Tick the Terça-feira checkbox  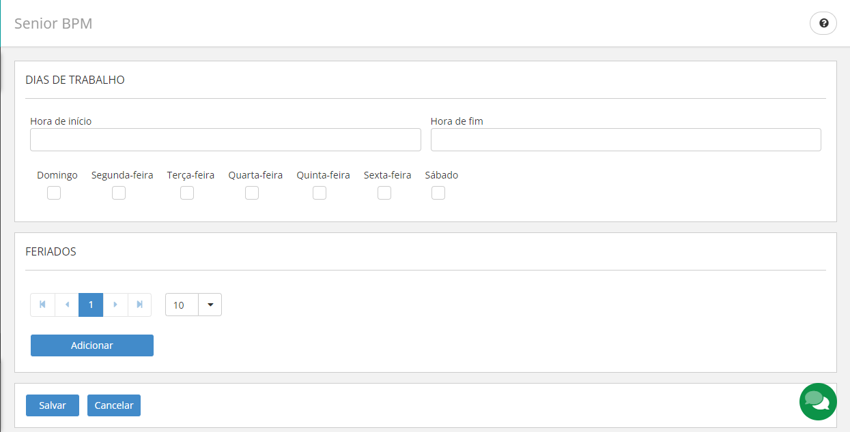187,193
